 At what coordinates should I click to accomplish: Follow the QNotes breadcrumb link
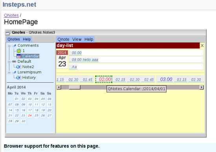(11, 15)
